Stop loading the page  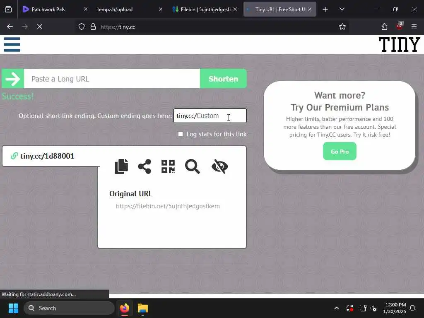[40, 27]
